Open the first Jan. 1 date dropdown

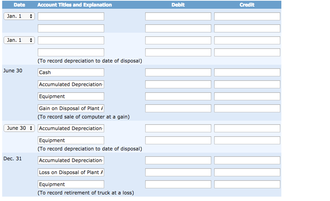coord(19,16)
